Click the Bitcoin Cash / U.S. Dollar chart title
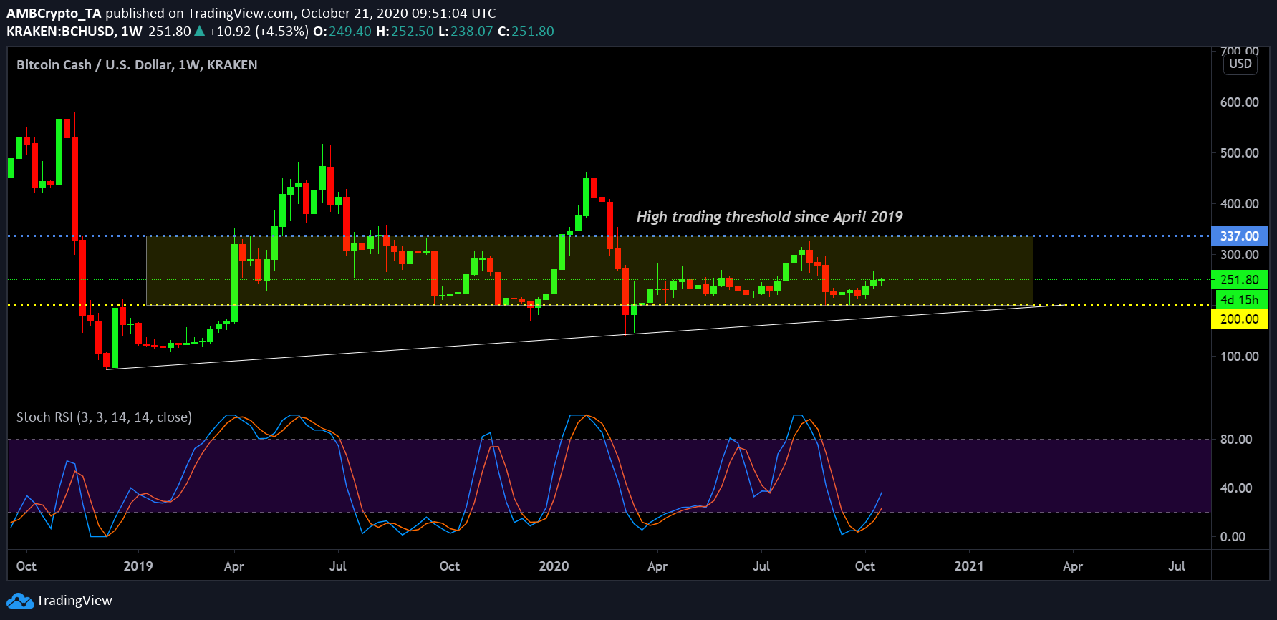The image size is (1277, 620). coord(137,64)
